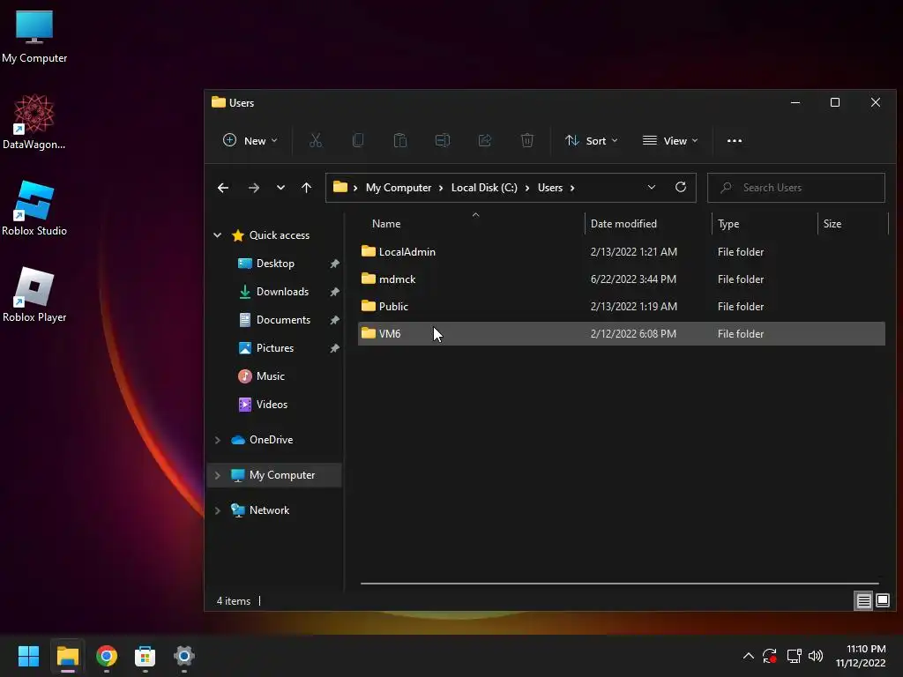Open the Sort dropdown menu
This screenshot has width=903, height=677.
click(x=592, y=140)
